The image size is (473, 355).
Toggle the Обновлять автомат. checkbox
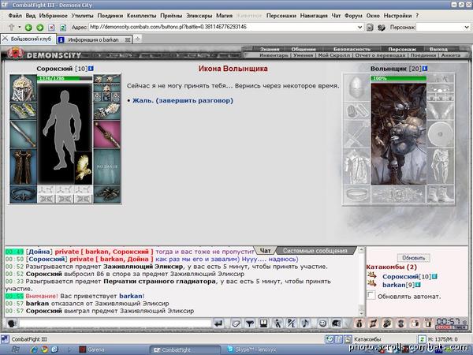(371, 295)
